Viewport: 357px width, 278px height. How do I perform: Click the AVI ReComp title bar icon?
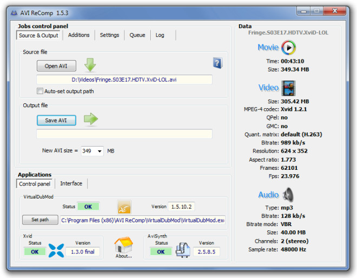[x=14, y=13]
